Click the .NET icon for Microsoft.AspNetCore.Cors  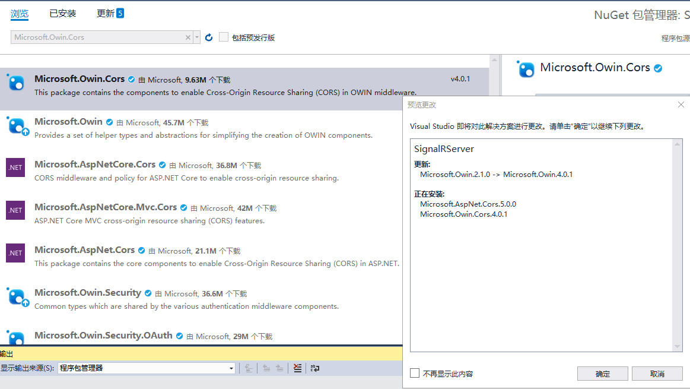point(15,167)
